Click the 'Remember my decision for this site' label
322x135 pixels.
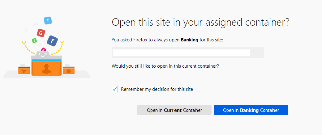tap(157, 89)
